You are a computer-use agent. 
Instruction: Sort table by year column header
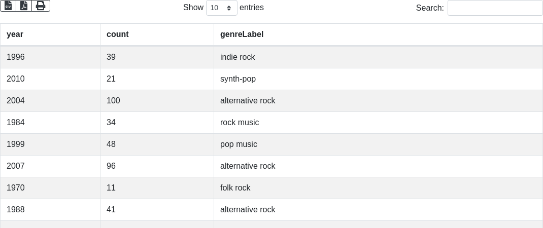click(15, 34)
